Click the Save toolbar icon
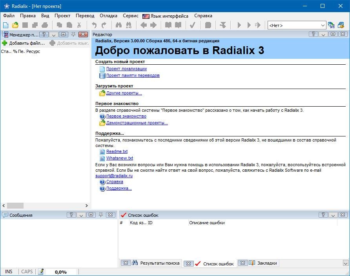The width and height of the screenshot is (350, 276). [x=25, y=25]
